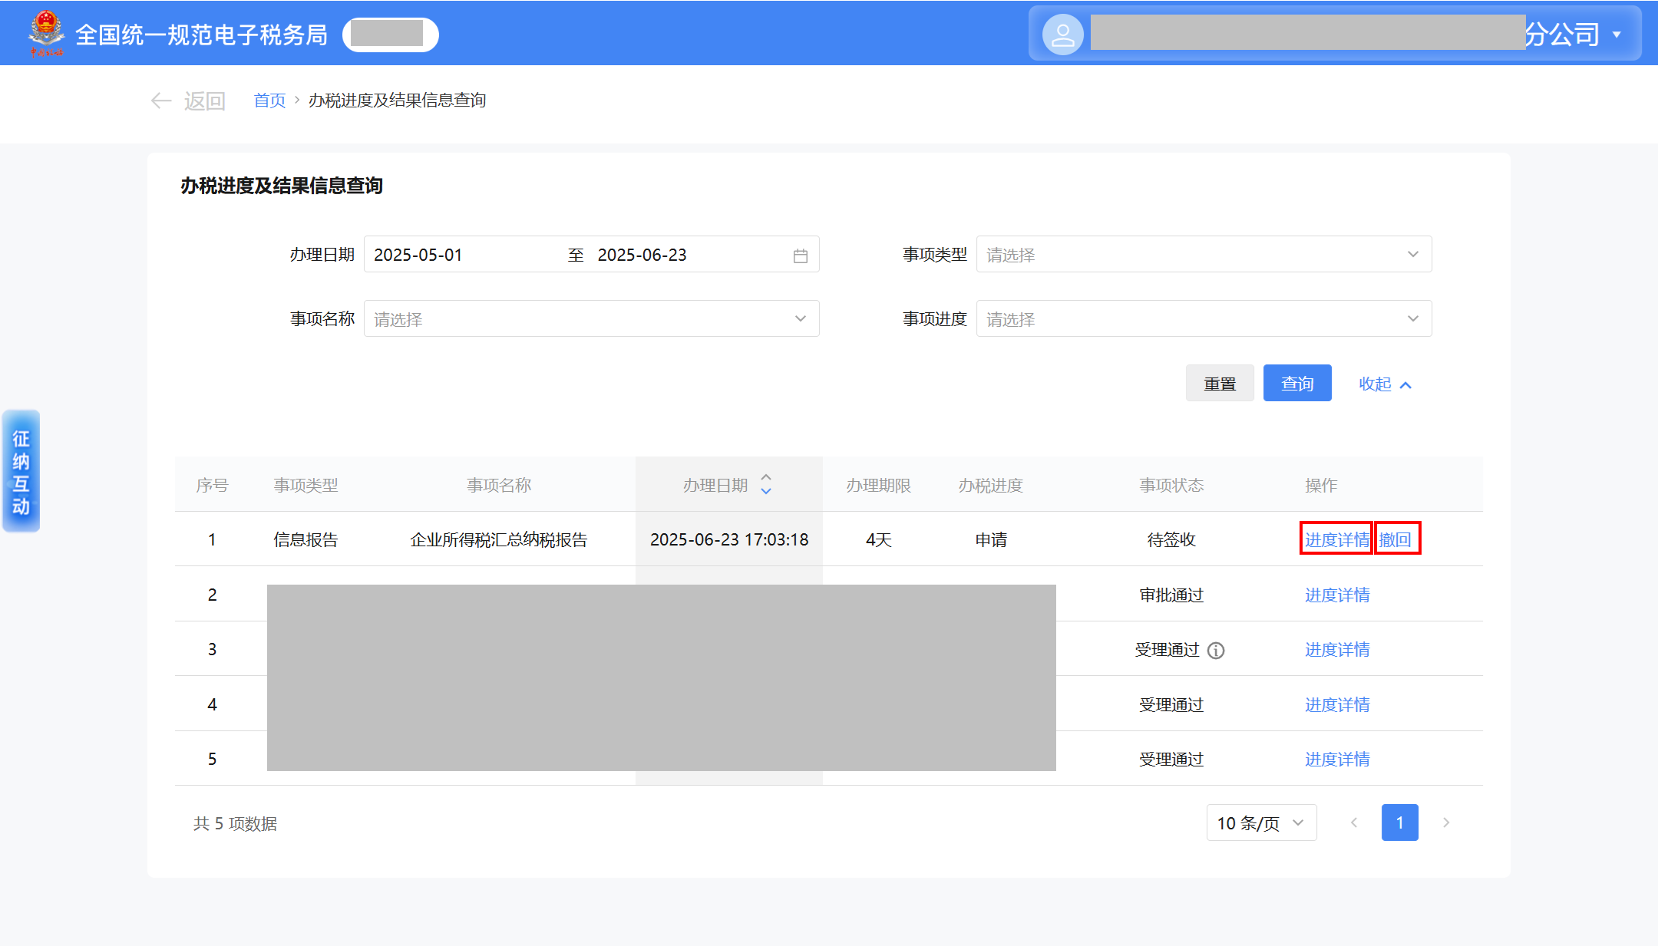Open the 征纳互动 side panel
Image resolution: width=1658 pixels, height=946 pixels.
tap(21, 471)
